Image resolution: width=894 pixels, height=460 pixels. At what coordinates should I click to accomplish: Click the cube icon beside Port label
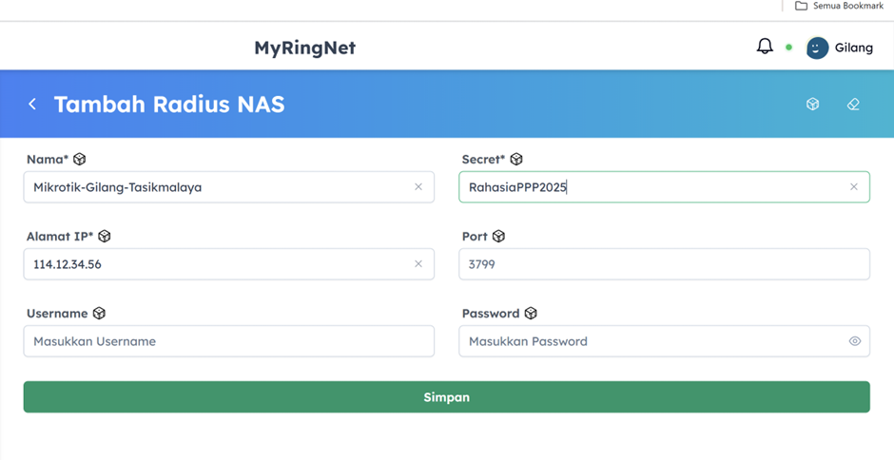pyautogui.click(x=498, y=237)
